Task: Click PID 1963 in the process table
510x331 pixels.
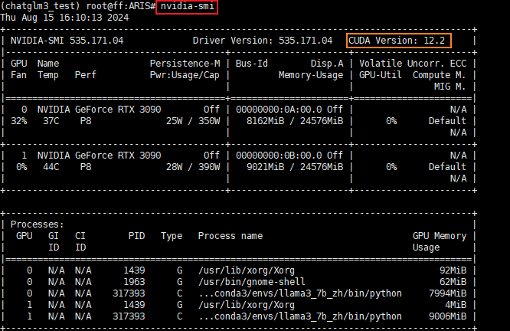Action: tap(134, 282)
